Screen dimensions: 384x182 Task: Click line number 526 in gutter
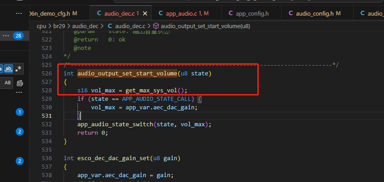point(47,74)
